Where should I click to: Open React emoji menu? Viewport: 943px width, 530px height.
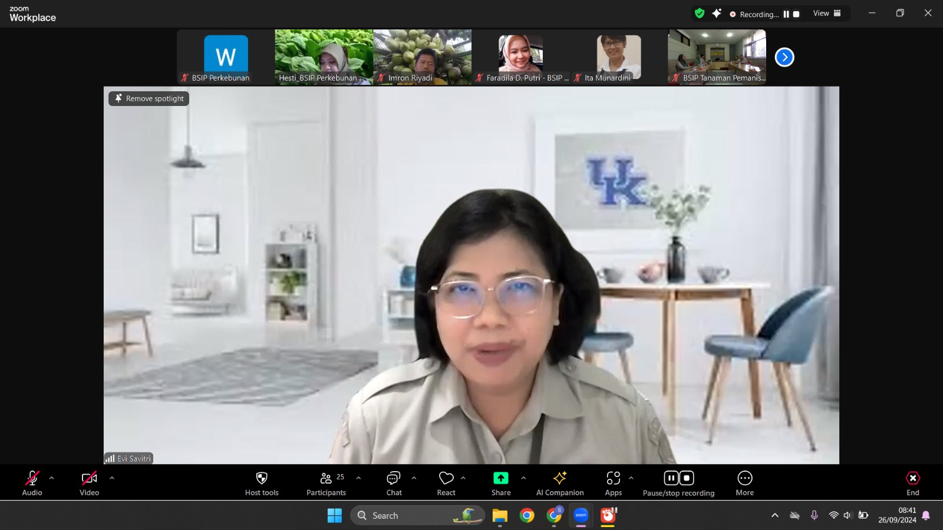446,483
